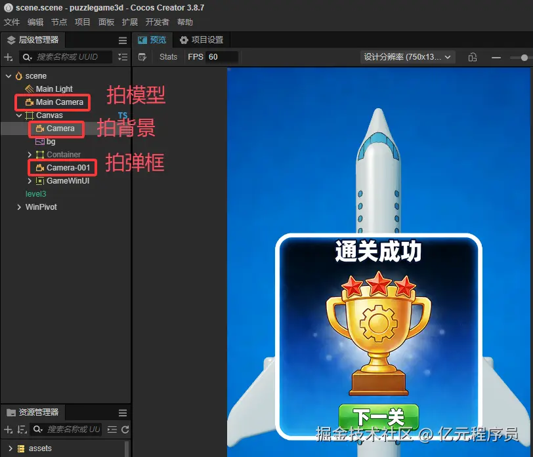533x457 pixels.
Task: Open hierarchy panel hamburger menu
Action: pyautogui.click(x=123, y=41)
